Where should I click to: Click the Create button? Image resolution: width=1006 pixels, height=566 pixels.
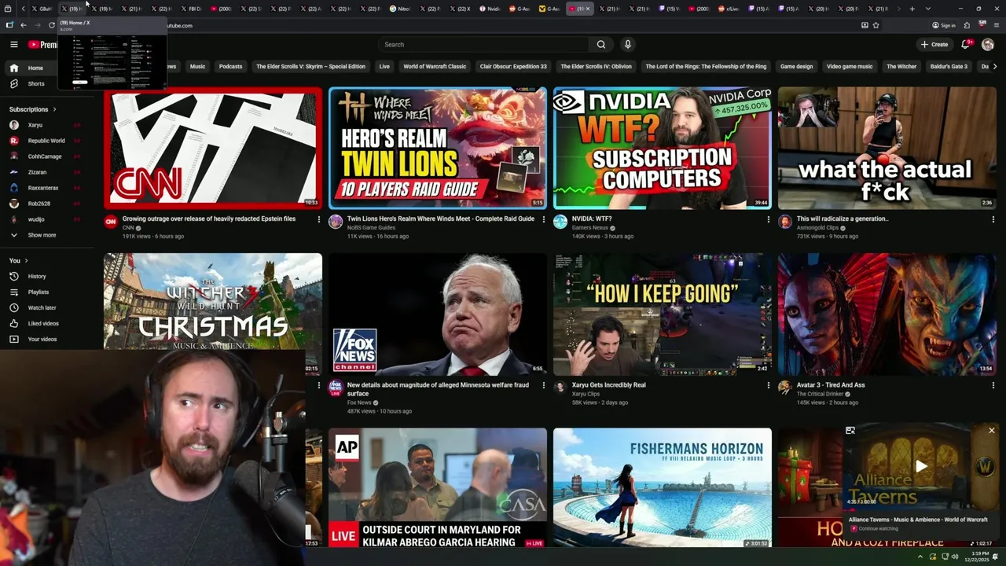click(934, 45)
